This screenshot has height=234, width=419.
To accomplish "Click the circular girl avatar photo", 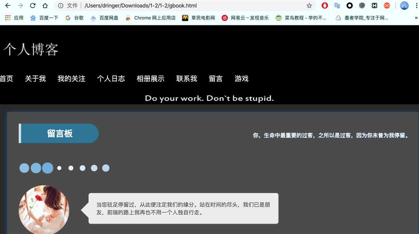I will pyautogui.click(x=44, y=210).
